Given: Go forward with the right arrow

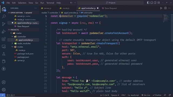Looking at the screenshot, I should point(75,3).
